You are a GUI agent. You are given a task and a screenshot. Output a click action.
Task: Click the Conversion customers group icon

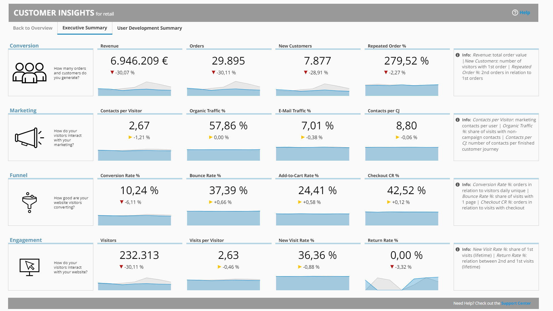point(29,73)
